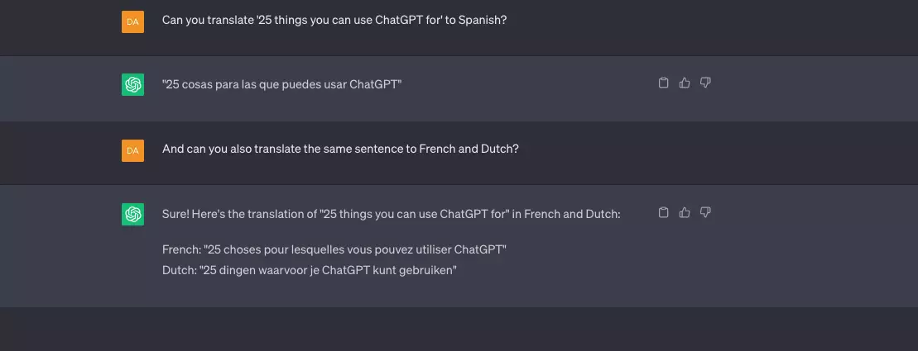Click the French translation '25 choses pour lesquelles...'
Screen dimensions: 918x351
click(355, 250)
